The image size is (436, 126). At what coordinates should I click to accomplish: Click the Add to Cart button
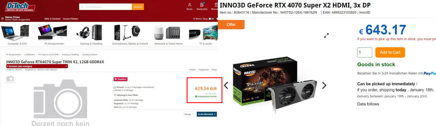(390, 52)
